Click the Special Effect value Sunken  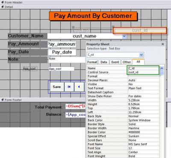tap(143, 136)
